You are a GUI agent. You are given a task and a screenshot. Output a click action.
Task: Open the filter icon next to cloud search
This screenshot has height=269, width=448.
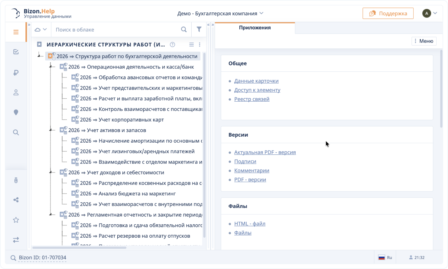pos(199,29)
